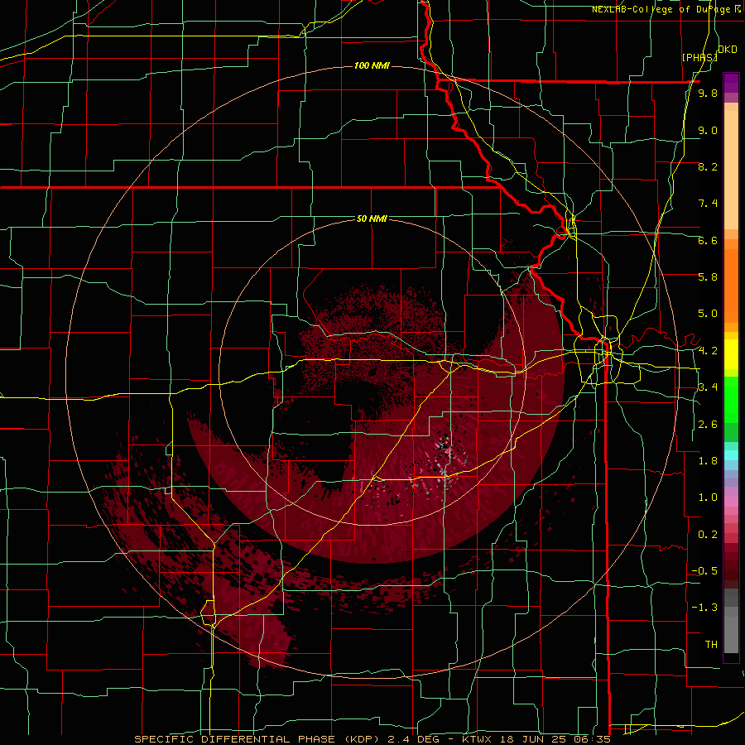
Task: Click the "50 NMI" range ring label
Action: coord(372,219)
